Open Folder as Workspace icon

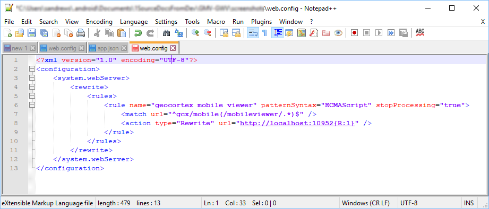326,32
